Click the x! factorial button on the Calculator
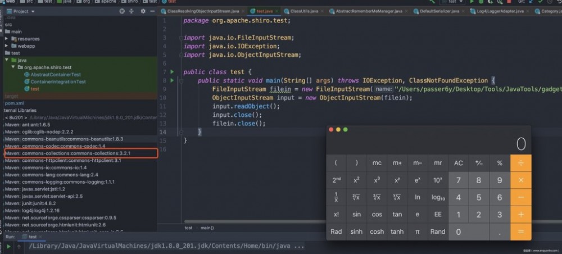562x254 pixels. (x=336, y=215)
